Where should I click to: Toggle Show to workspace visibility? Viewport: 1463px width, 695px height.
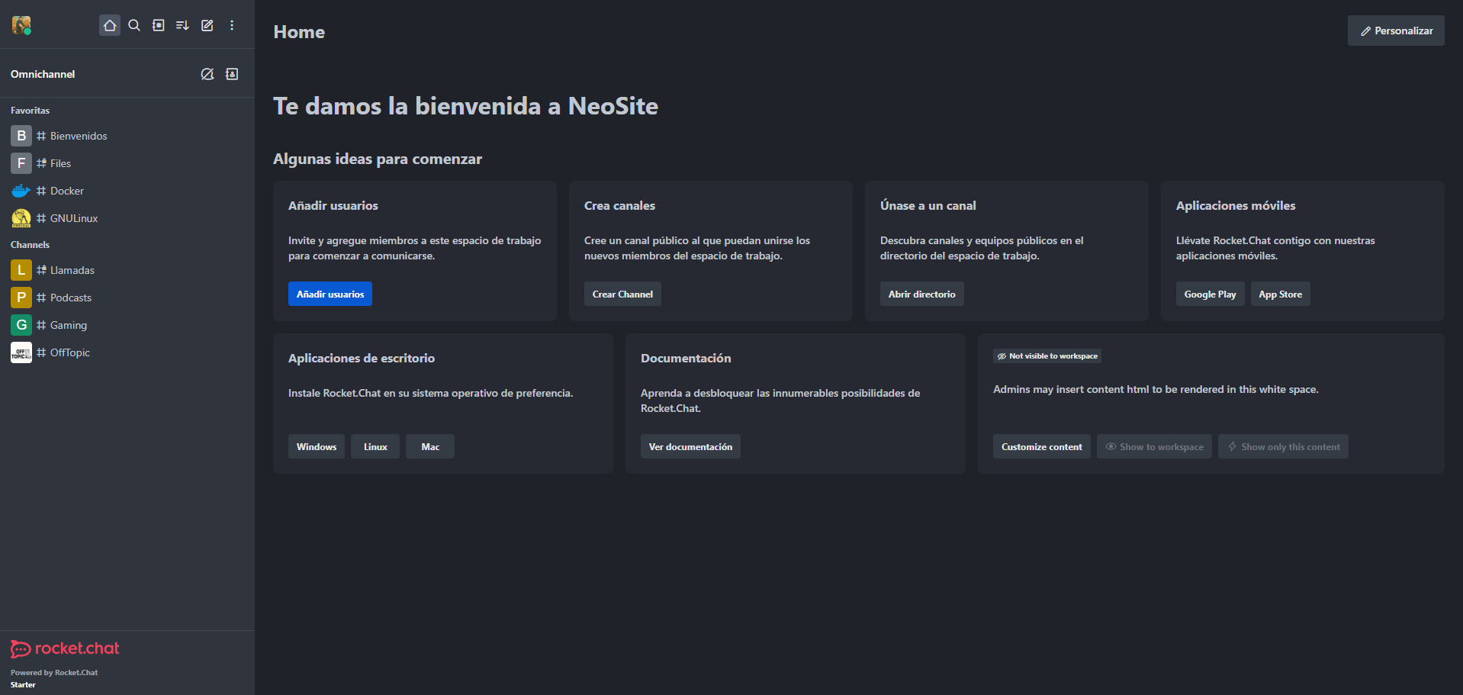click(x=1154, y=447)
